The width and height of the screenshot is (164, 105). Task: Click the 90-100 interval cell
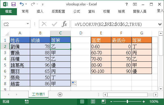tap(101, 71)
